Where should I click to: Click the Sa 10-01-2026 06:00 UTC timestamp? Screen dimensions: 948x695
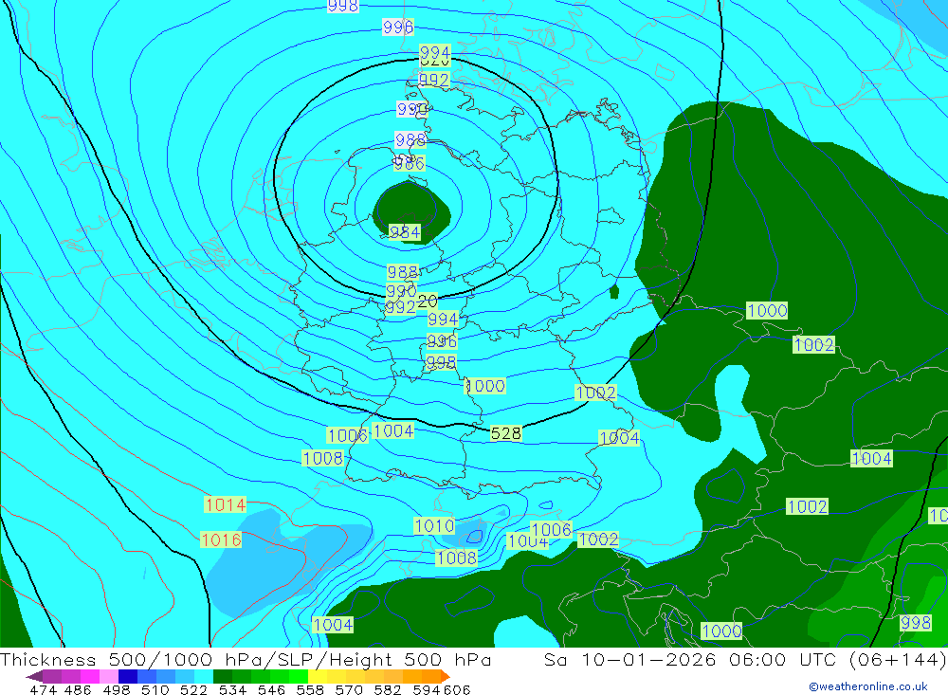click(x=745, y=659)
